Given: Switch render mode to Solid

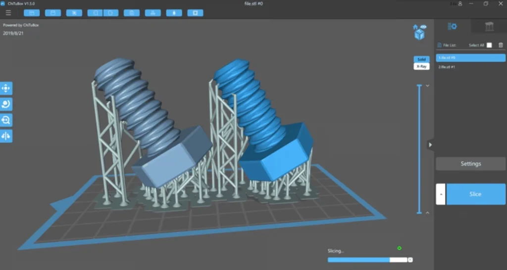Looking at the screenshot, I should pyautogui.click(x=422, y=59).
